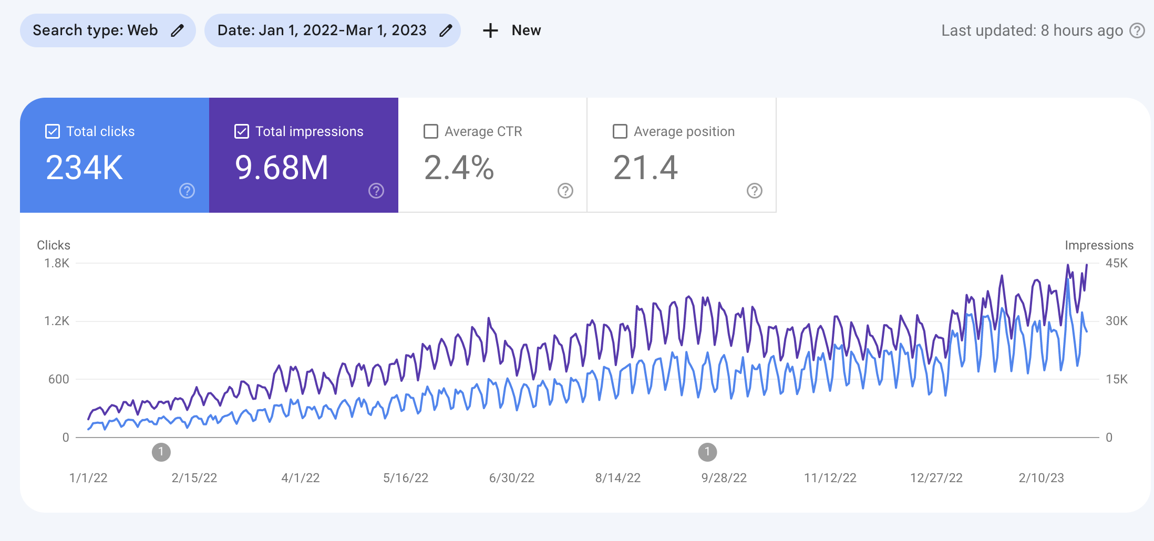This screenshot has height=541, width=1154.
Task: Enable the Average CTR checkbox
Action: click(x=431, y=131)
